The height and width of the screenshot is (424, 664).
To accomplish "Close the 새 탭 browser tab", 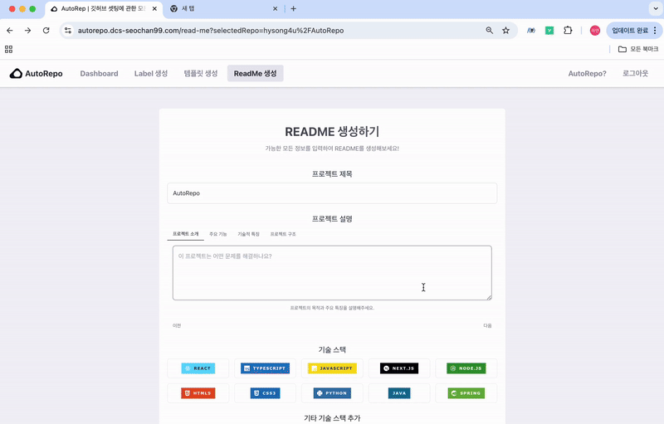I will pos(276,8).
